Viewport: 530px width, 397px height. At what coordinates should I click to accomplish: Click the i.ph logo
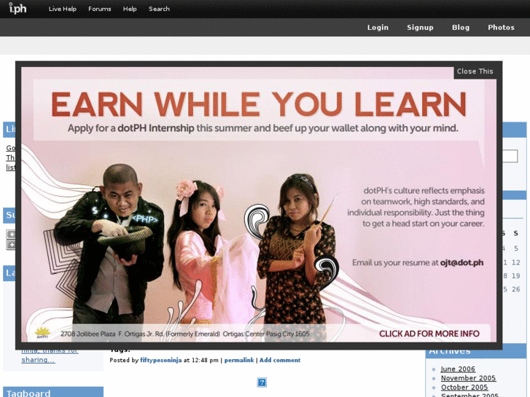pos(17,8)
